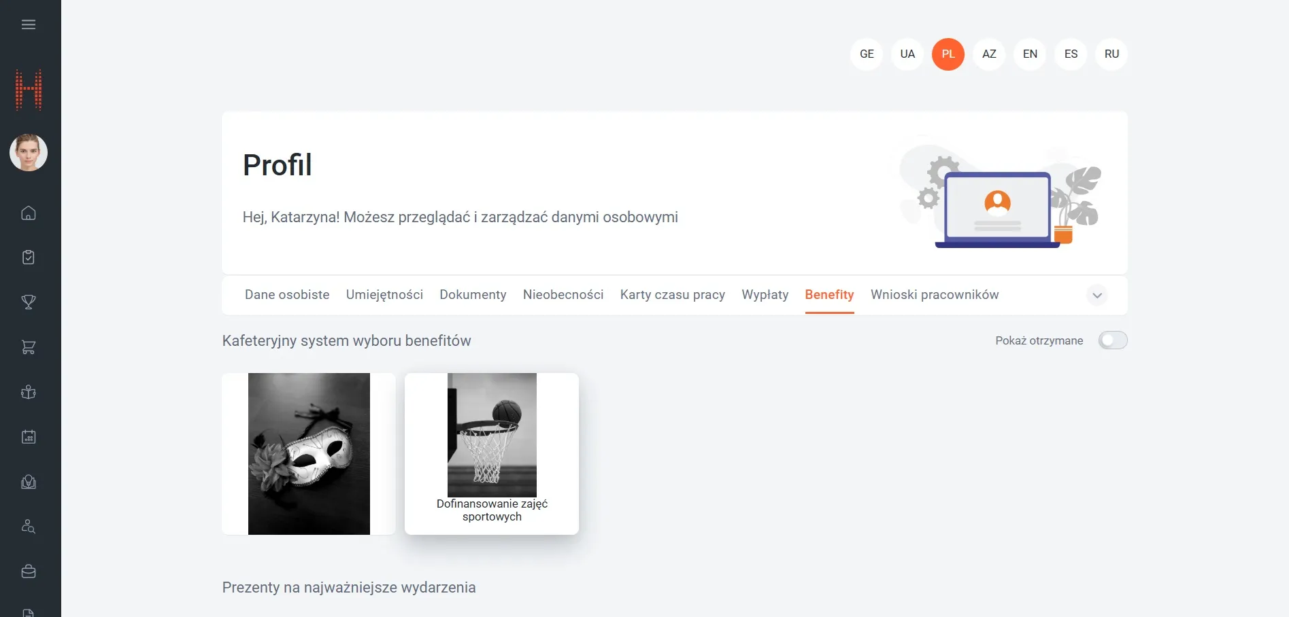Open the person reading book icon

pos(29,392)
